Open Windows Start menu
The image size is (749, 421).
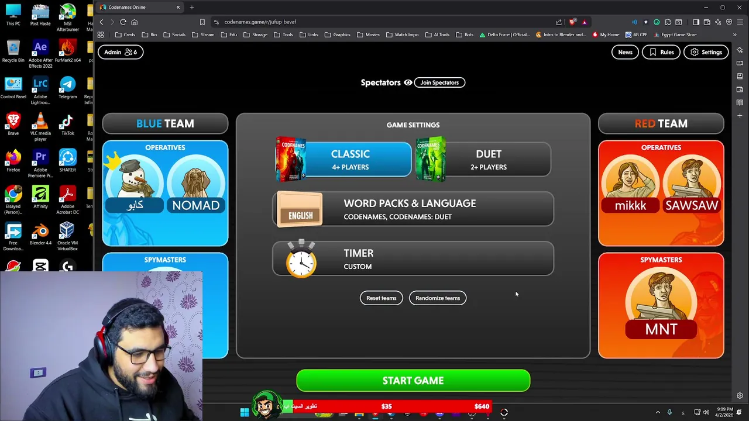(245, 413)
